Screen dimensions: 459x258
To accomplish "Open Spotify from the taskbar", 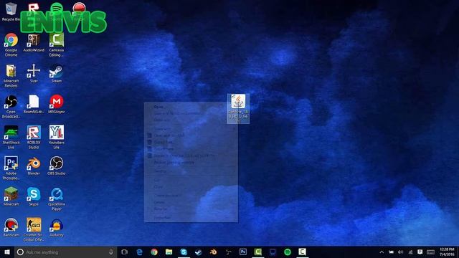I will click(x=288, y=252).
